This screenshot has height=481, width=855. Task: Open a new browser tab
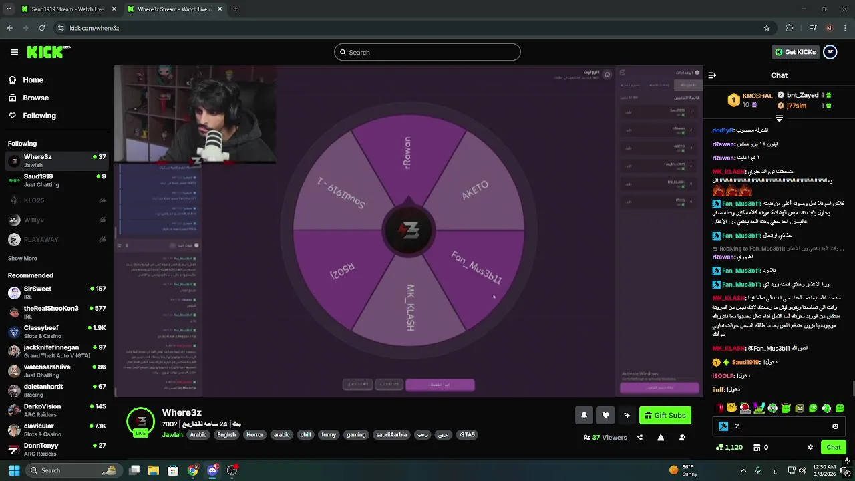point(236,9)
